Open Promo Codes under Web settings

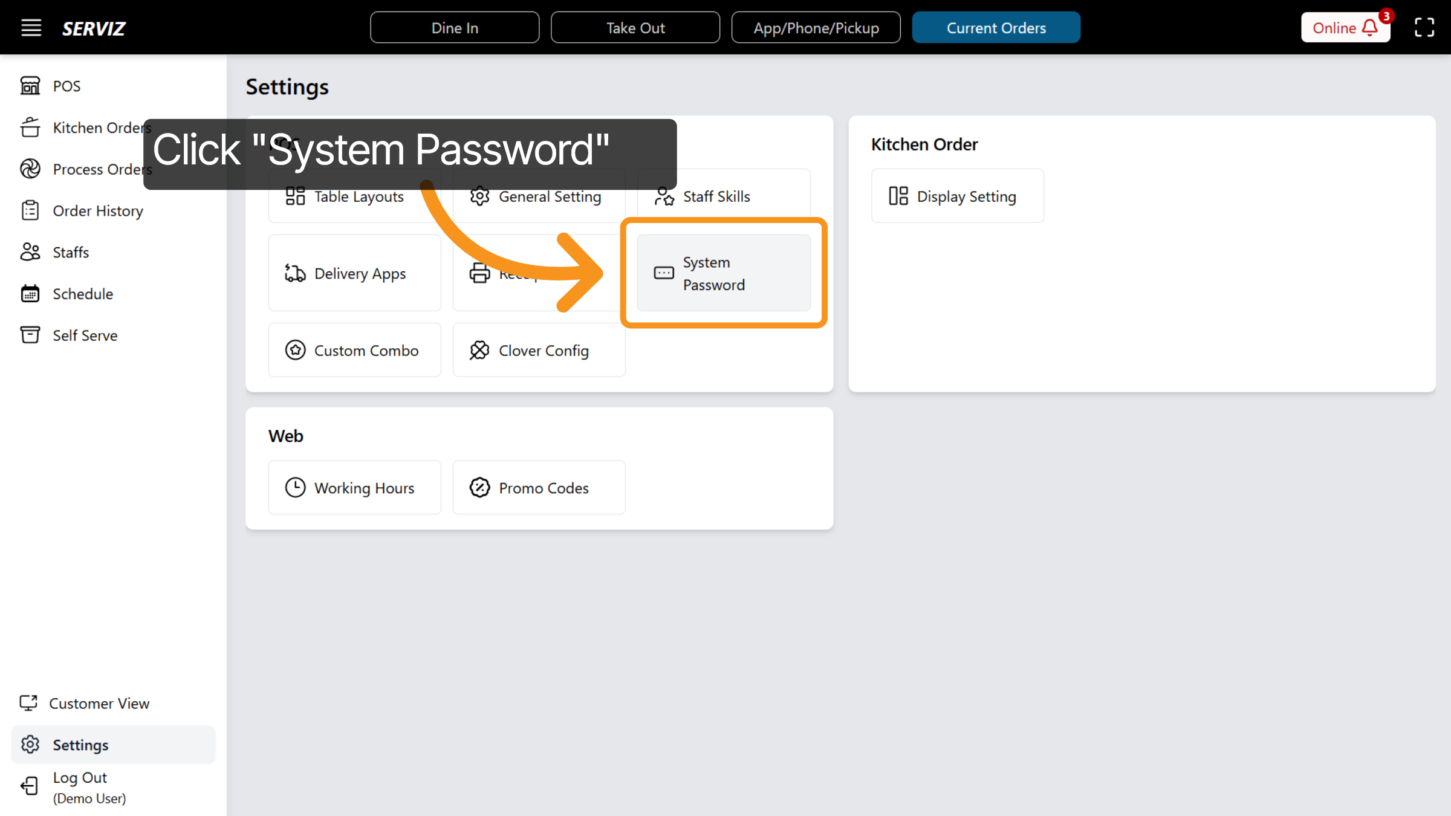(539, 487)
